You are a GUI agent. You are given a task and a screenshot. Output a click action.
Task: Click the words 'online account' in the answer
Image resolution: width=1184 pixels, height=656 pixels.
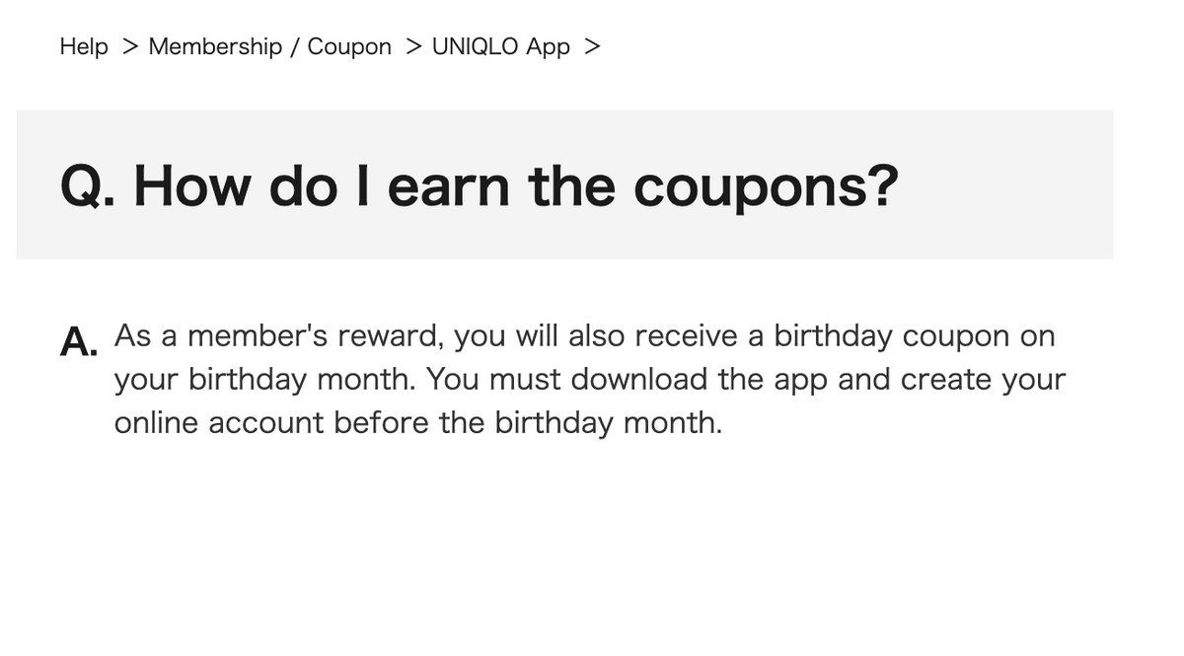coord(219,423)
